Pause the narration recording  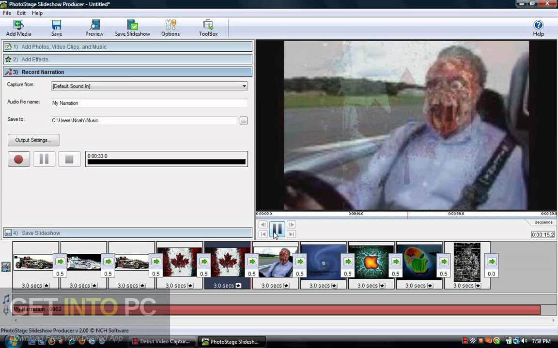[44, 159]
